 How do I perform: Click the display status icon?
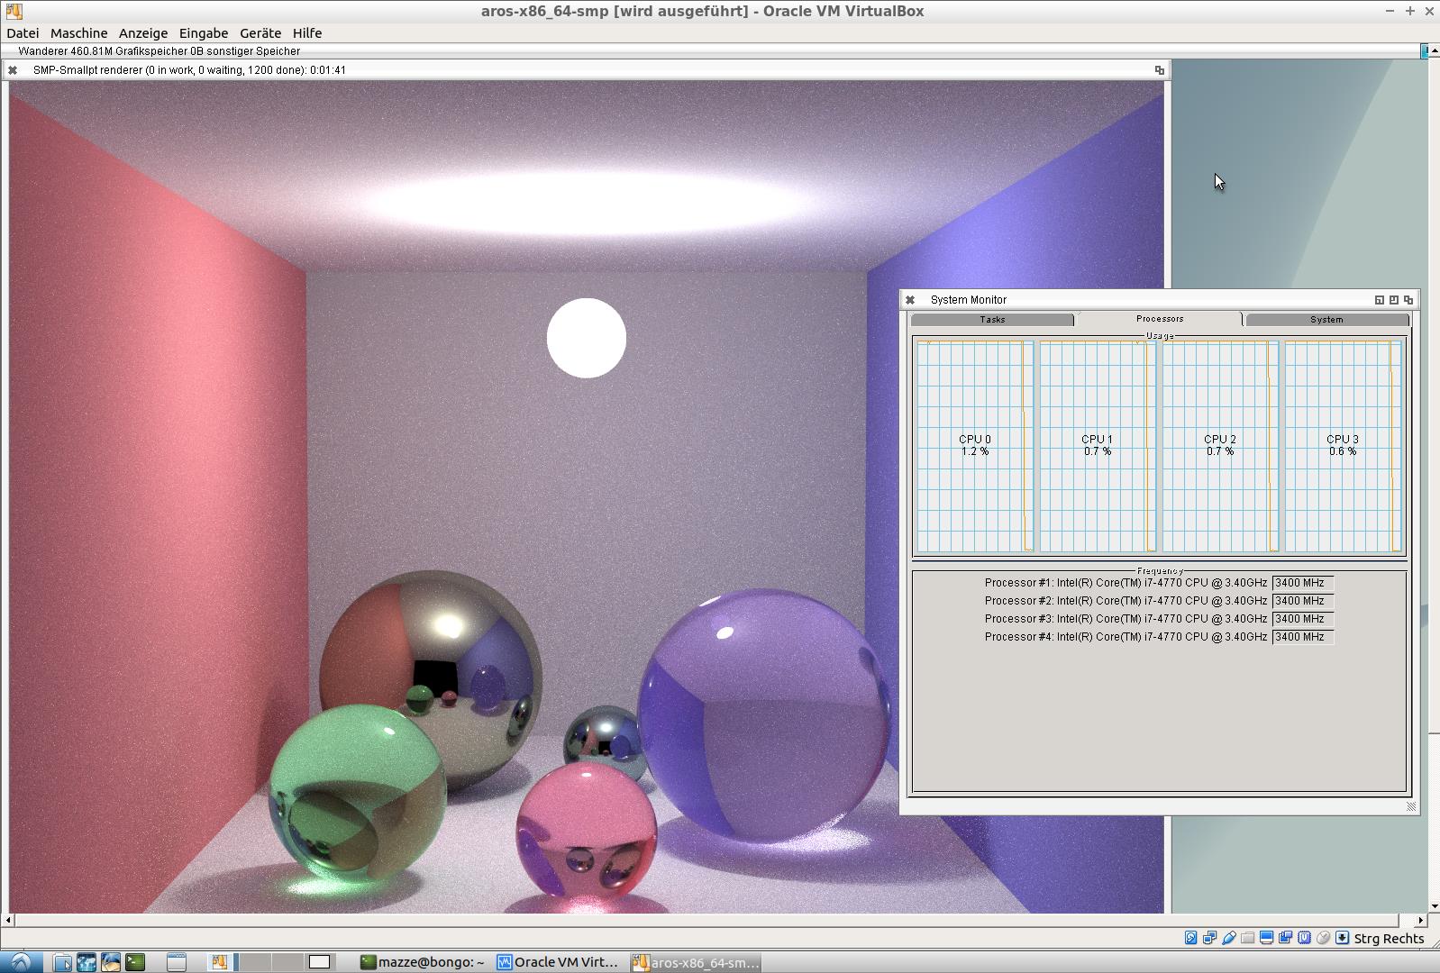coord(1266,938)
